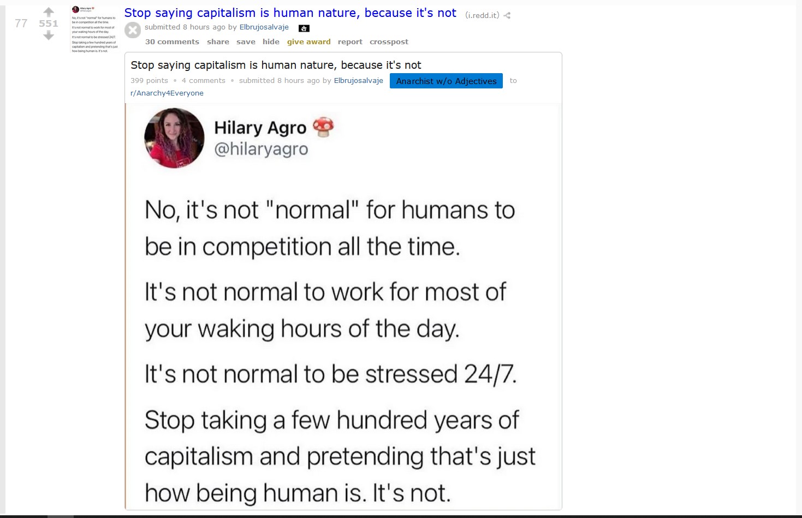802x518 pixels.
Task: Open Elbrujosalvaje profile from top byline
Action: pos(264,27)
